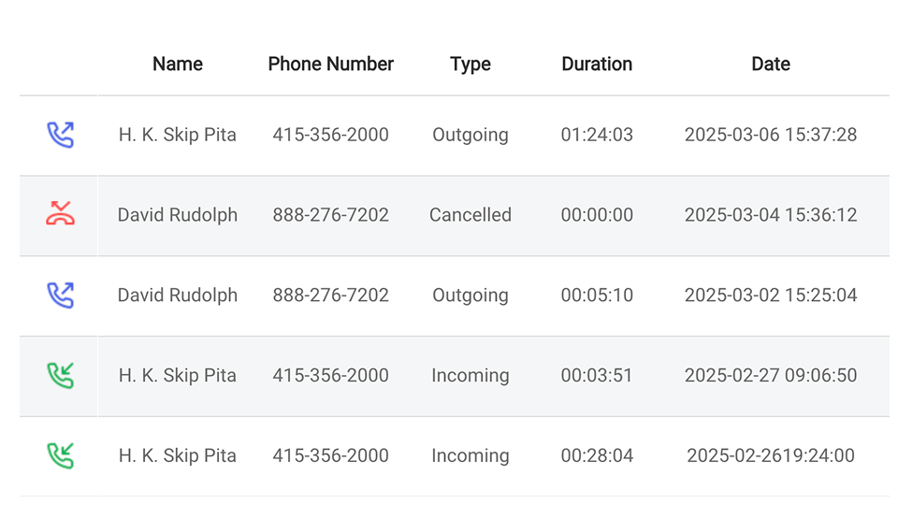Image resolution: width=912 pixels, height=519 pixels.
Task: Click the outgoing call icon dated 2025-03-02
Action: (61, 296)
